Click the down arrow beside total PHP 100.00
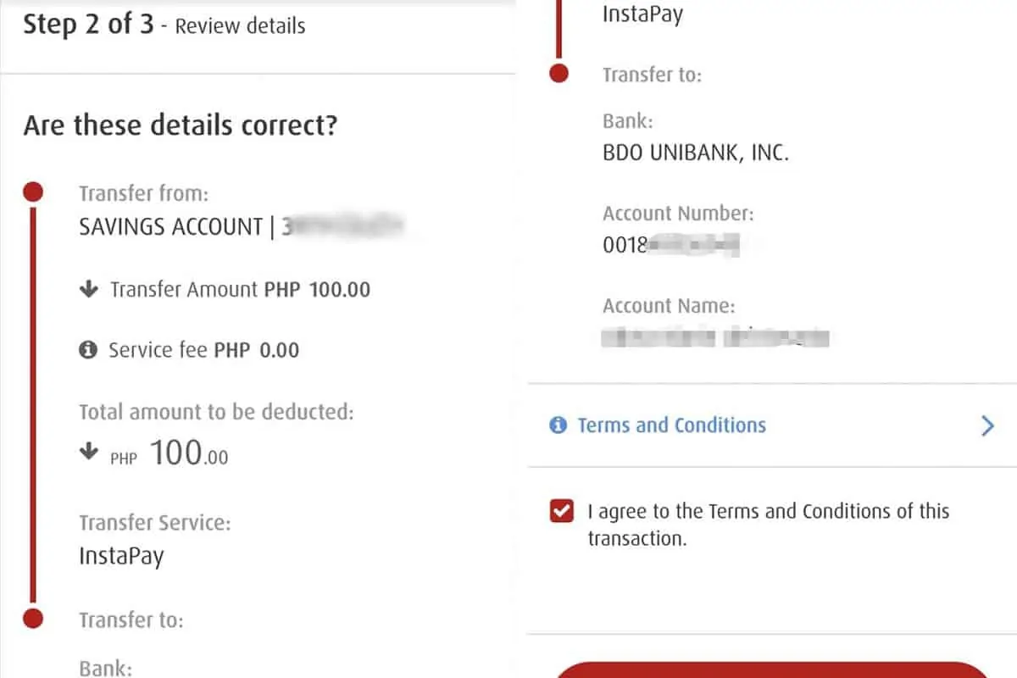Screen dimensions: 1017x678 pos(88,453)
